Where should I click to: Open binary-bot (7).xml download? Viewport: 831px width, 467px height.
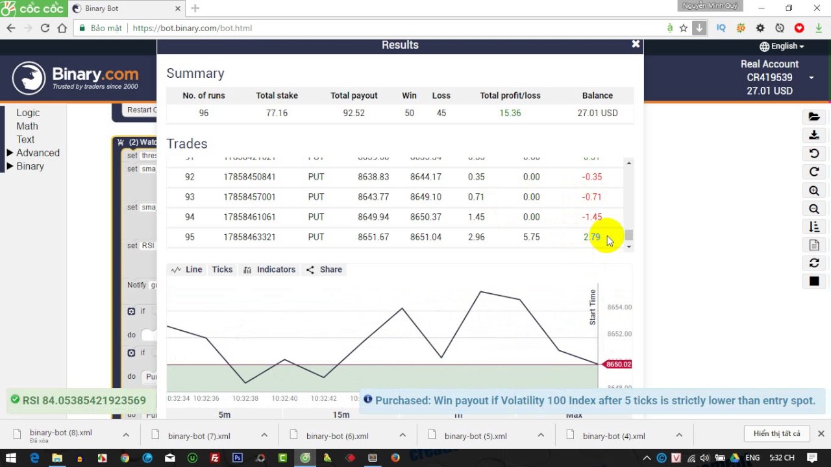199,436
